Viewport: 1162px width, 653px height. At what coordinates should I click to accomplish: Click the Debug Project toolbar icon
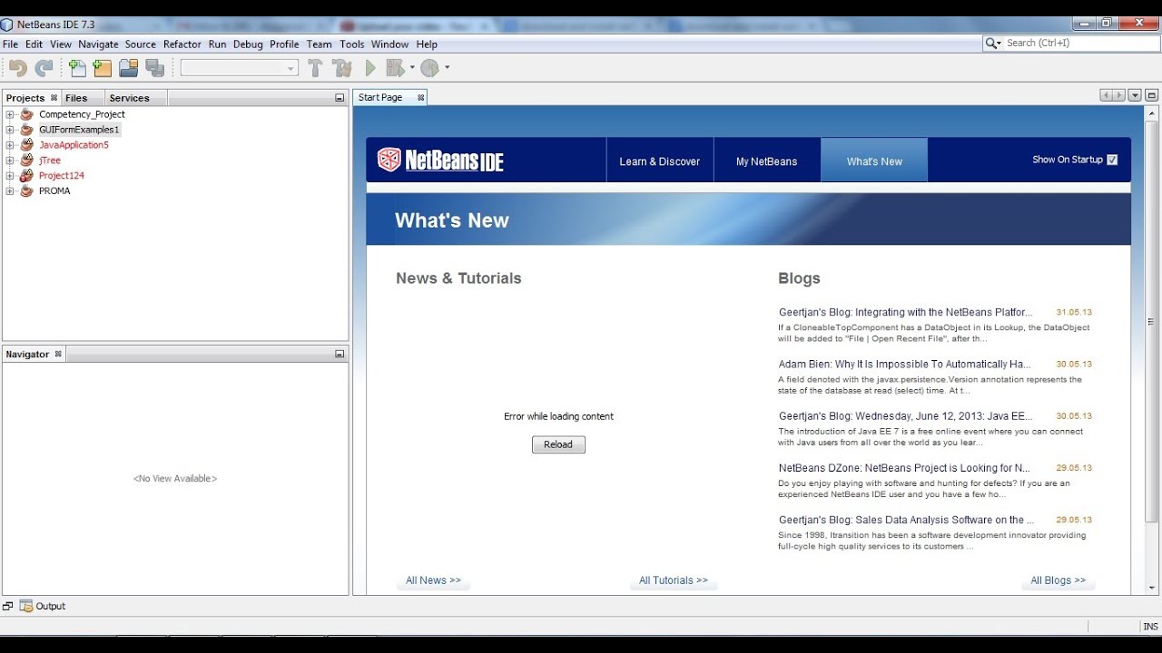[x=395, y=68]
